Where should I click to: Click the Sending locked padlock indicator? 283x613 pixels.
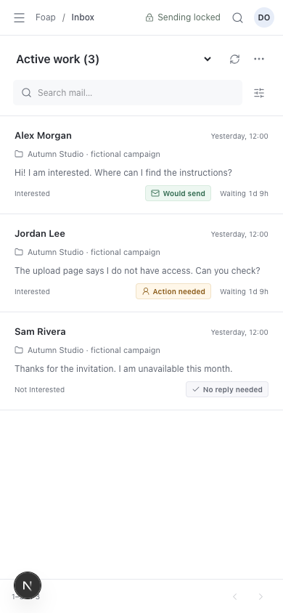[183, 17]
